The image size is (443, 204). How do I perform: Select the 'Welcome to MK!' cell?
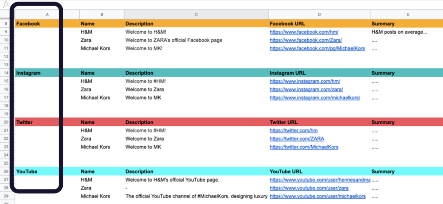[x=196, y=48]
